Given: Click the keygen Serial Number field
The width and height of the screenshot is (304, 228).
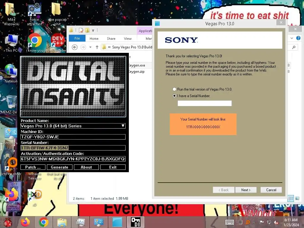Looking at the screenshot, I should point(73,148).
